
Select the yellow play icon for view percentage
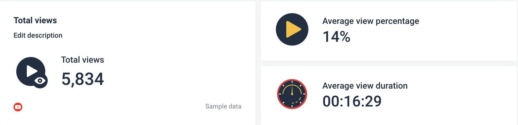coord(292,29)
